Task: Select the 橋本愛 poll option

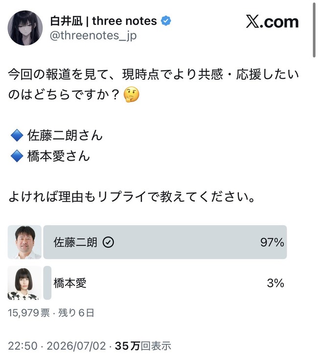Action: [x=165, y=283]
